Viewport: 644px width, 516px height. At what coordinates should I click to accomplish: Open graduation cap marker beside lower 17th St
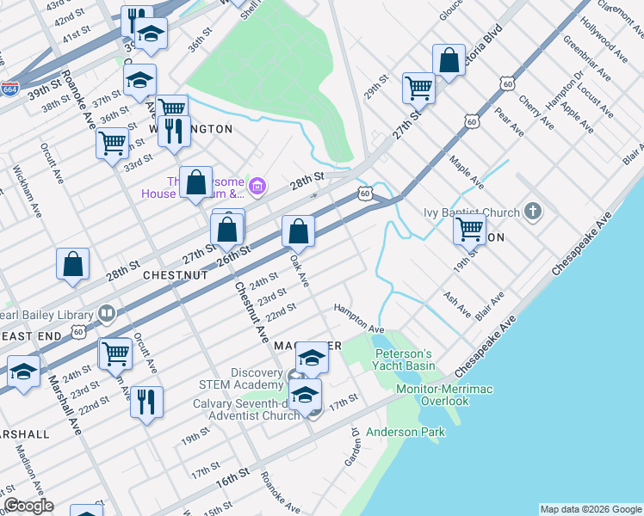(305, 395)
